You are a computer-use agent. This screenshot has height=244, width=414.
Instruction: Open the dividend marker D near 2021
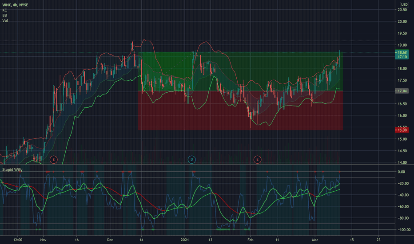click(x=192, y=159)
